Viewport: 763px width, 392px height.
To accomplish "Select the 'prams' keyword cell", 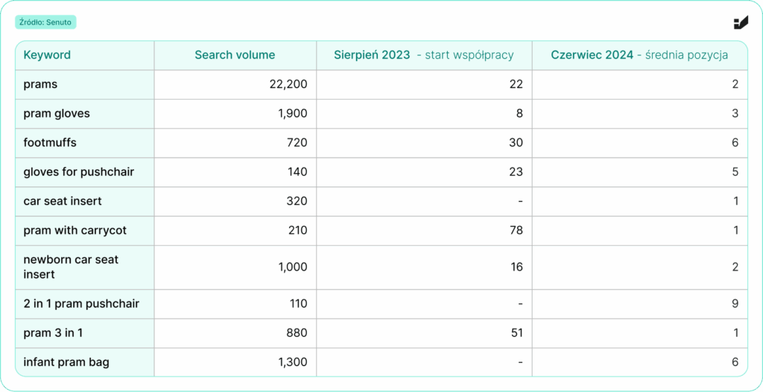I will tap(40, 84).
